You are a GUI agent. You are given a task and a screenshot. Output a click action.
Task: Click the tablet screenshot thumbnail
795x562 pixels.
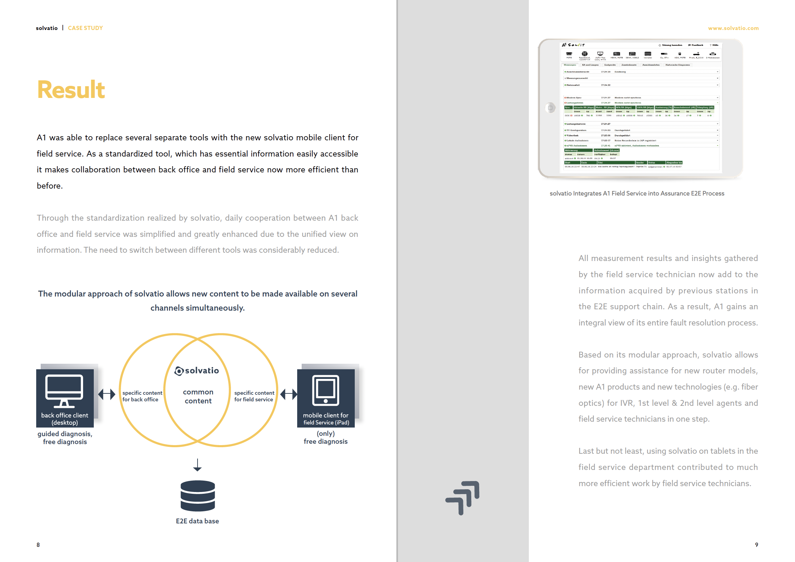(x=640, y=108)
